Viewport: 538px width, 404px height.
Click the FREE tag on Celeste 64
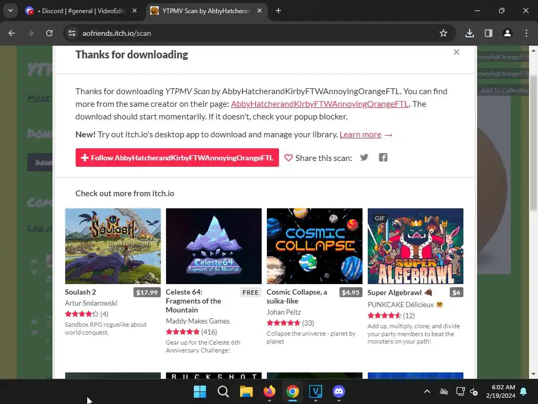pos(251,292)
